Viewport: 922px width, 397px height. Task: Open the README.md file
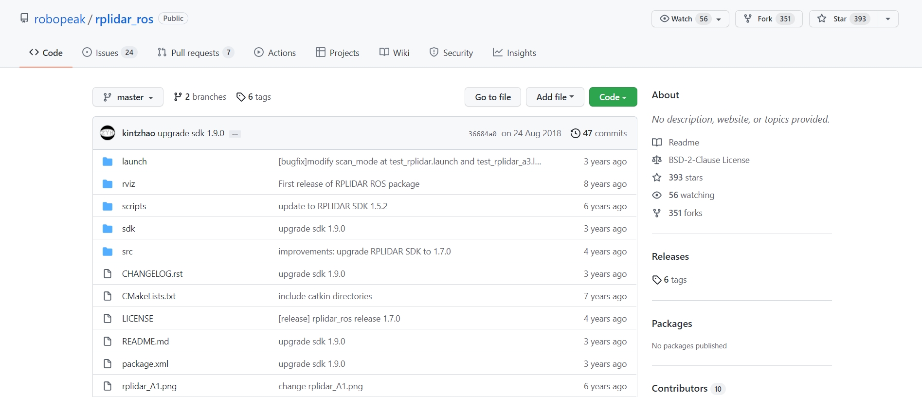coord(145,342)
